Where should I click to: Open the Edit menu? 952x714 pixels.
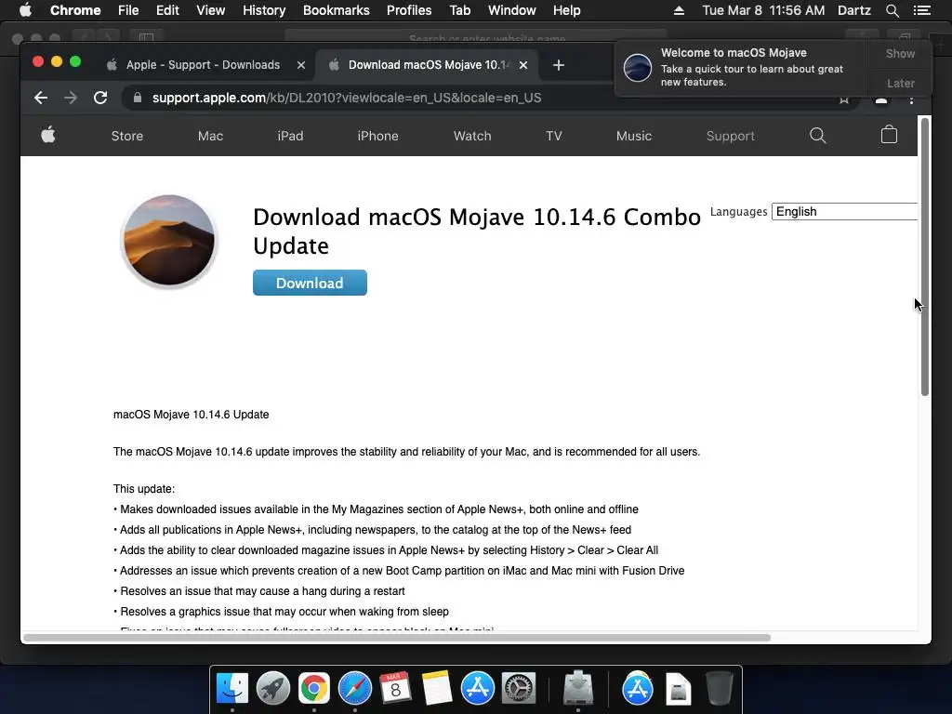(x=167, y=10)
